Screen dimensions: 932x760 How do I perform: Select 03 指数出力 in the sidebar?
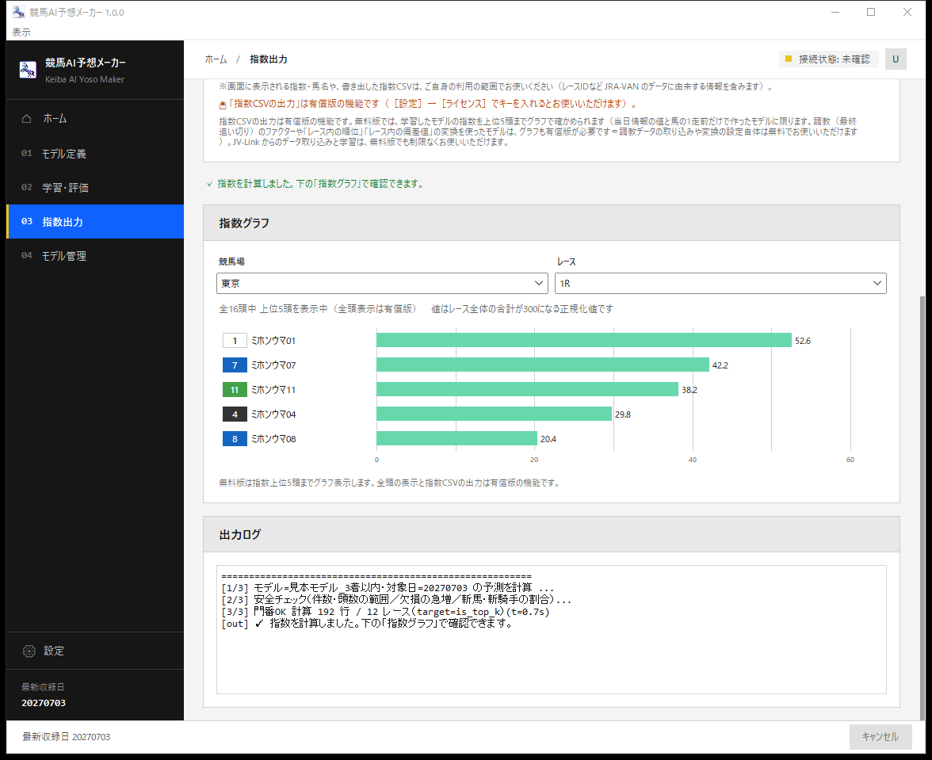pyautogui.click(x=95, y=222)
